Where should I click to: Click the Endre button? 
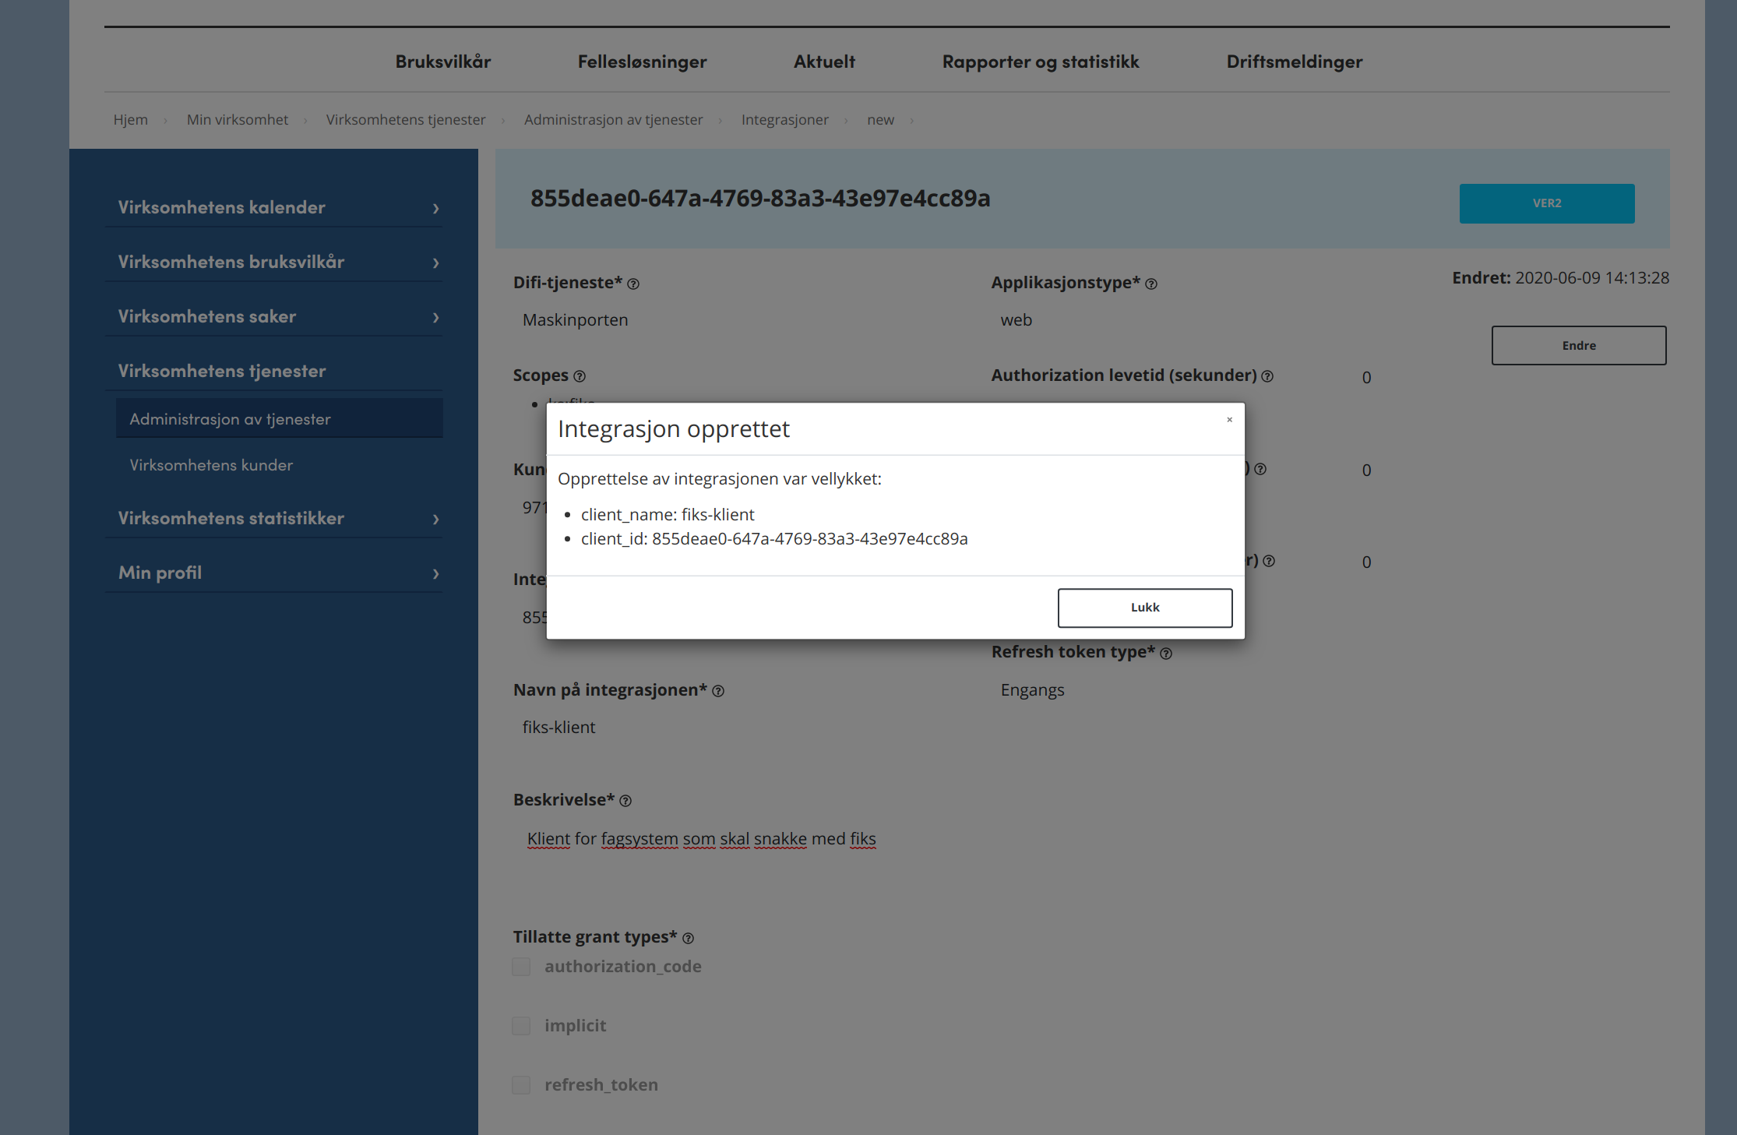(1579, 345)
